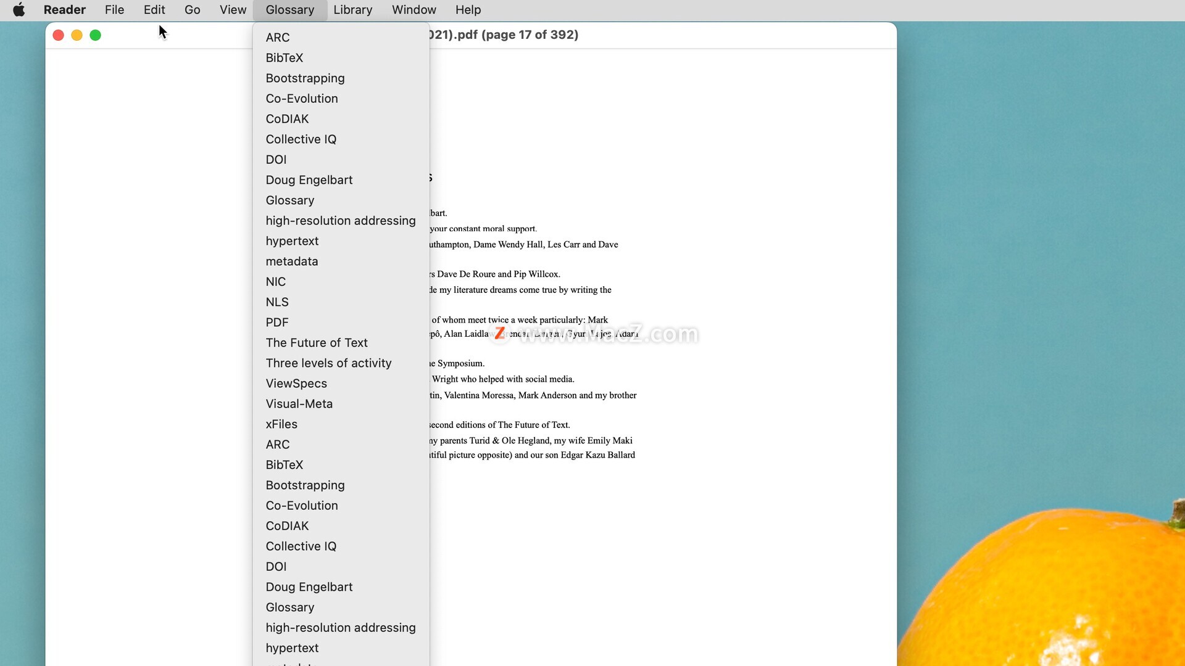Click the line mentioning Dame Wendy Hall
1185x666 pixels.
[524, 245]
